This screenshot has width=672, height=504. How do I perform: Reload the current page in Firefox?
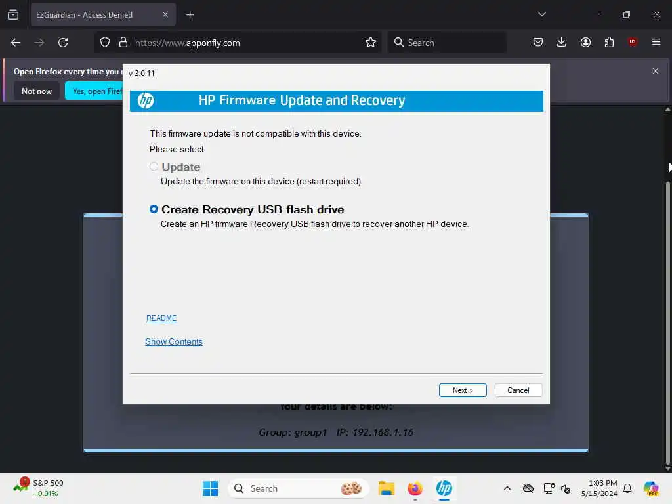[x=63, y=43]
